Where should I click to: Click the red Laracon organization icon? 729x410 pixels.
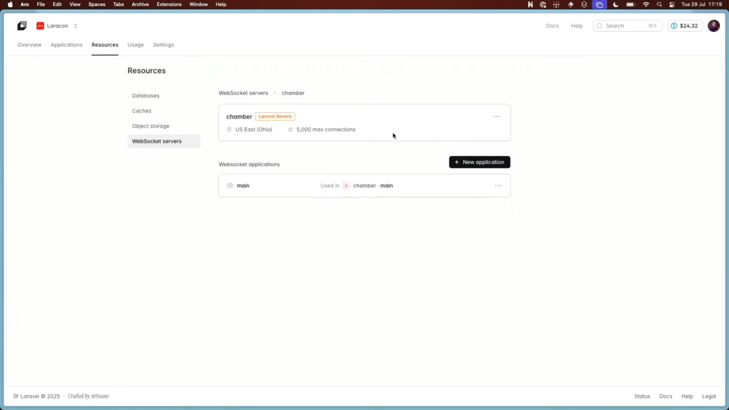pyautogui.click(x=40, y=26)
